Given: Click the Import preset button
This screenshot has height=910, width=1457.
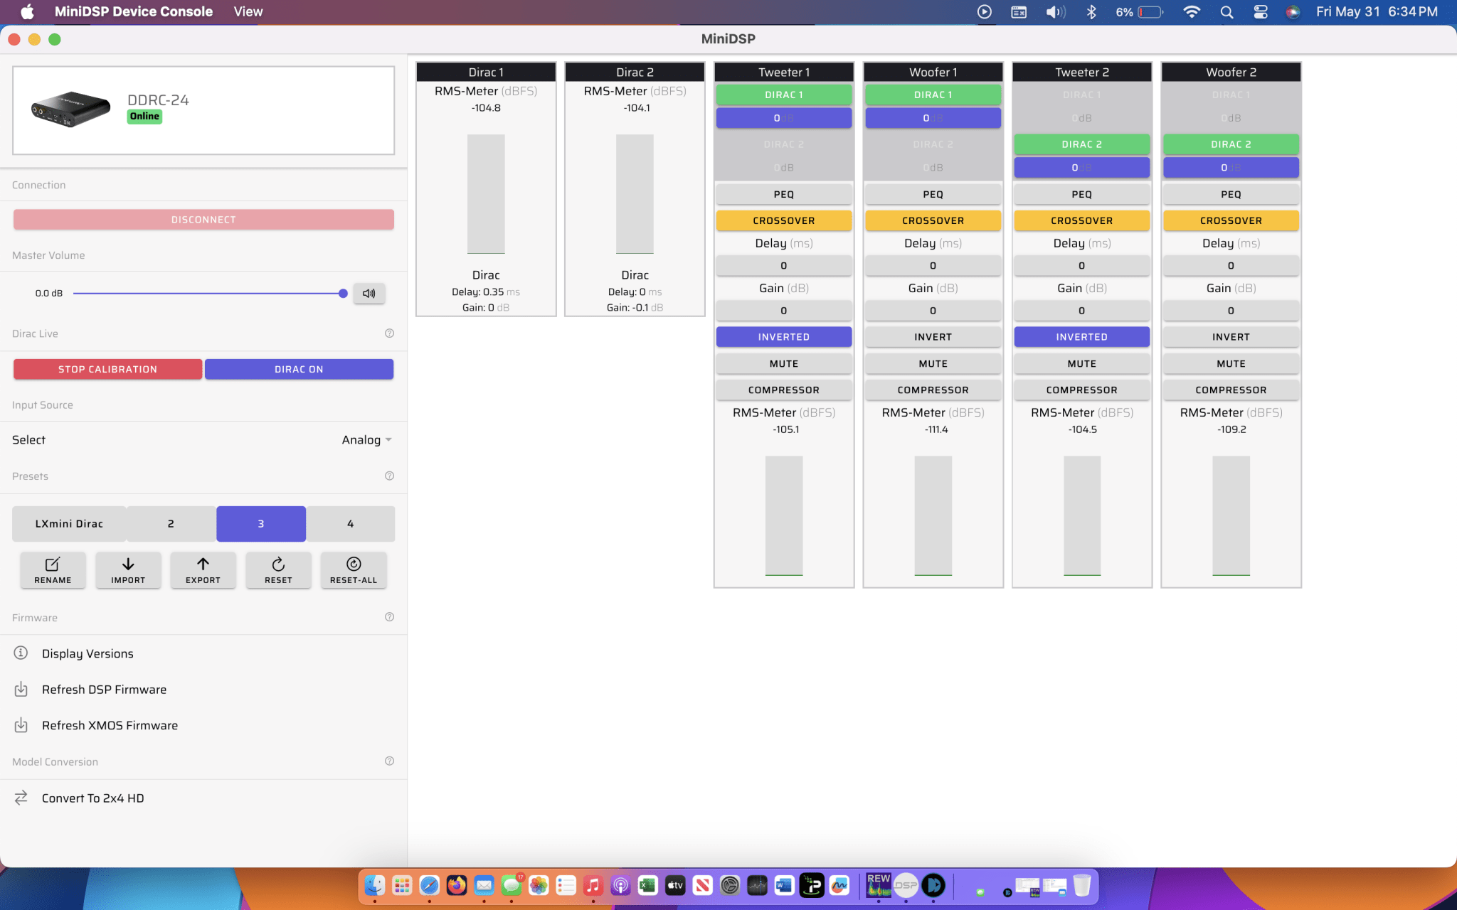Looking at the screenshot, I should click(x=128, y=570).
